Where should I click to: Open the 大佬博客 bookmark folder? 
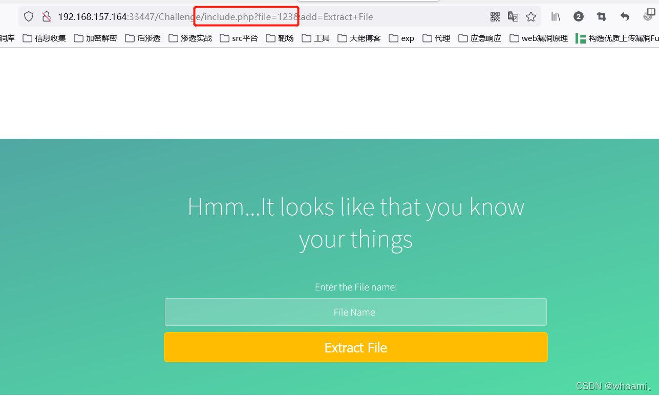coord(359,38)
